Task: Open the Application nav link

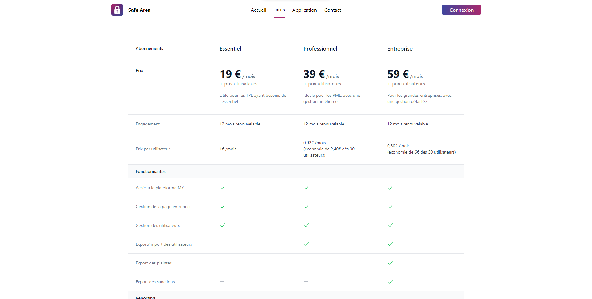Action: [x=305, y=10]
